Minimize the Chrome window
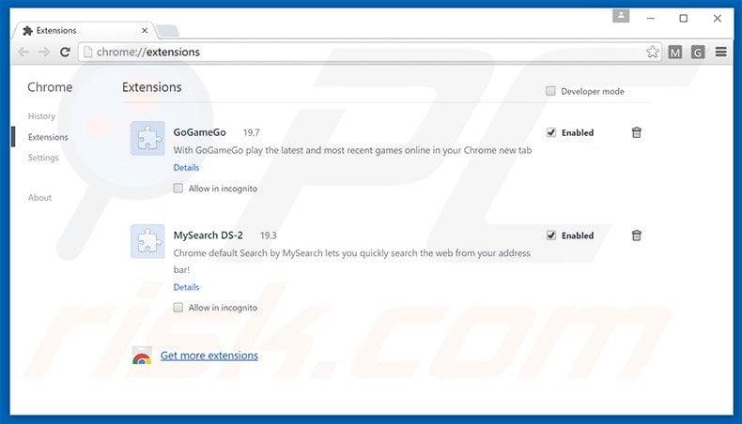Screen dimensions: 742x424 pos(651,18)
